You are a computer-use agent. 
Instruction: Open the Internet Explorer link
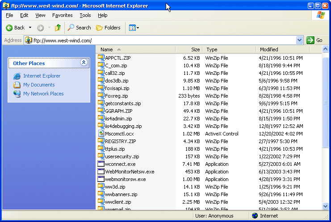click(42, 76)
